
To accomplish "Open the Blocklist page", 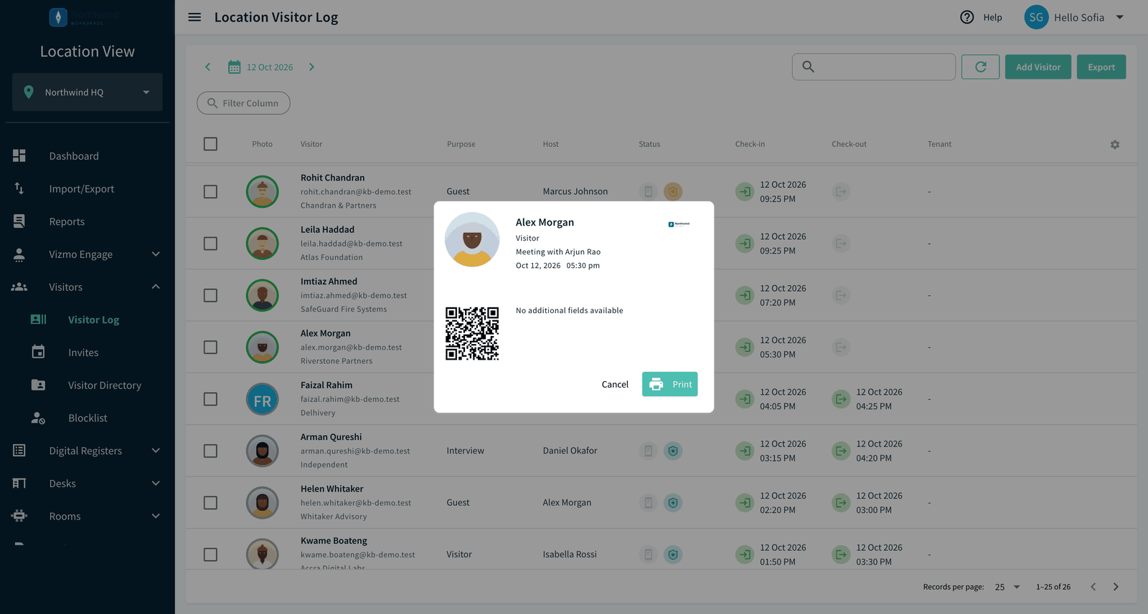I will pos(88,418).
